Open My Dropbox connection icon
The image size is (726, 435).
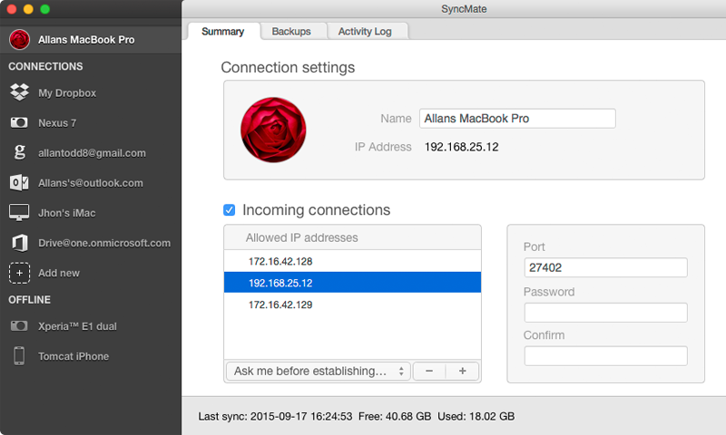coord(19,92)
